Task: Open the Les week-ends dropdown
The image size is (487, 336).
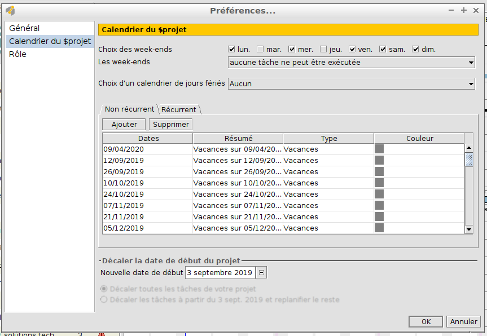Action: pos(351,63)
